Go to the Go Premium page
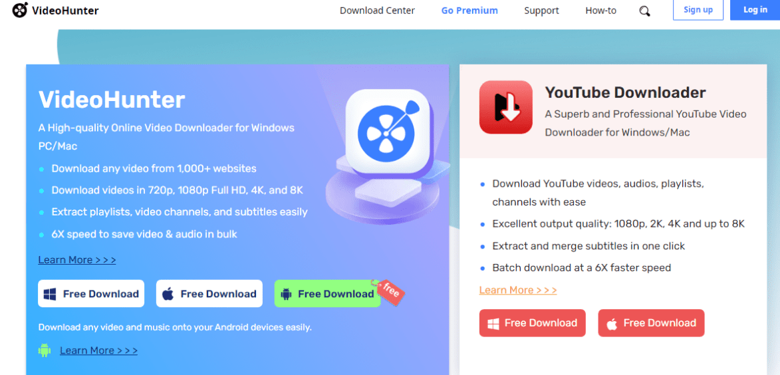The image size is (780, 375). tap(469, 11)
